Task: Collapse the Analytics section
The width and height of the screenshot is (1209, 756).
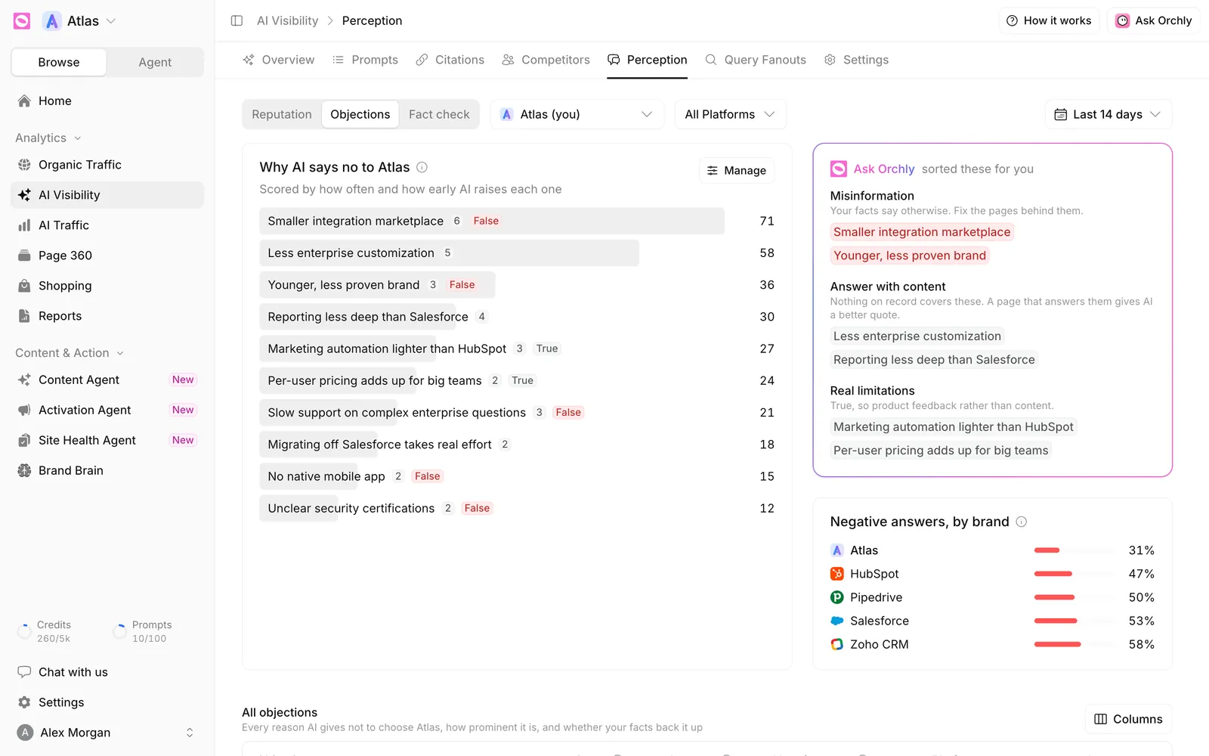Action: click(48, 138)
